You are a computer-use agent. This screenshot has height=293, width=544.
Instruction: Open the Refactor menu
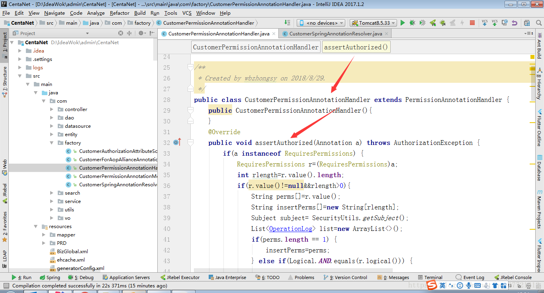pos(120,13)
